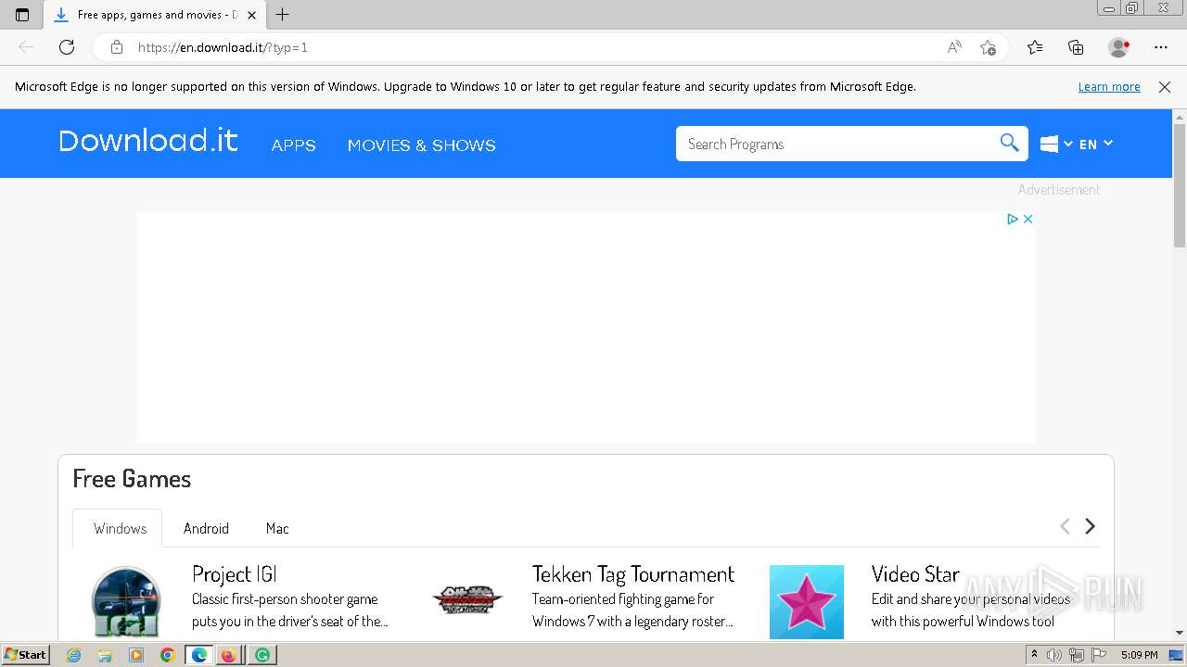The width and height of the screenshot is (1187, 667).
Task: Go back to previous page
Action: coord(26,47)
